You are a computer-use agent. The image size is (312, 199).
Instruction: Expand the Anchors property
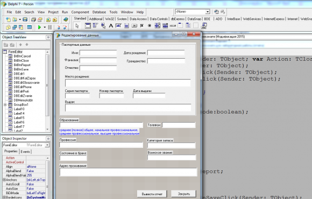pyautogui.click(x=4, y=180)
